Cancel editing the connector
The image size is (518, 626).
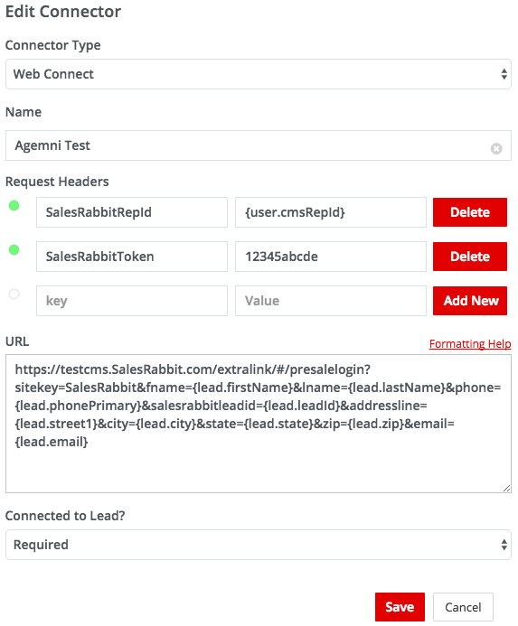(463, 607)
